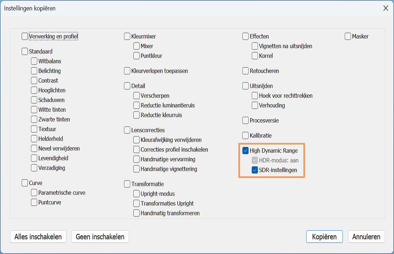
Task: Select the Standaard group checkbox
Action: [x=25, y=51]
